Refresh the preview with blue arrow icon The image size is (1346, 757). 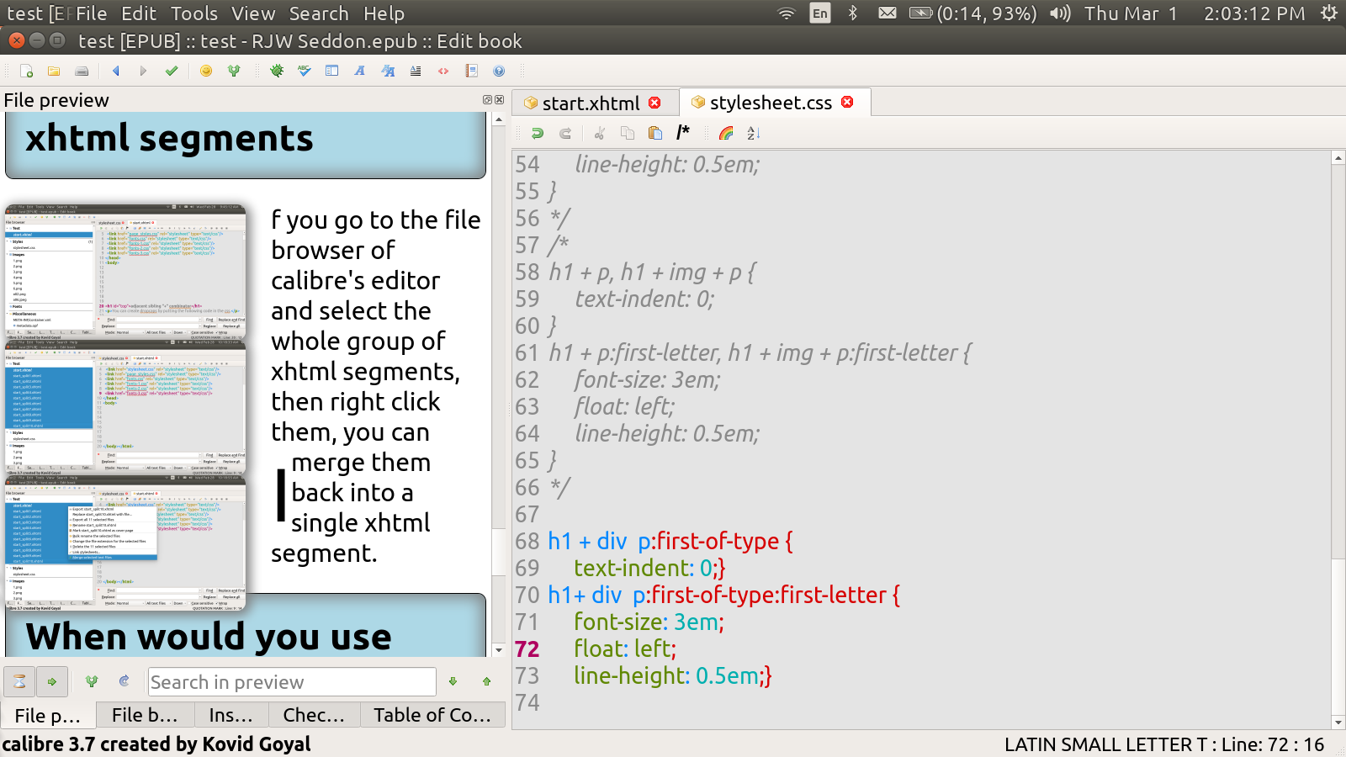(x=124, y=681)
